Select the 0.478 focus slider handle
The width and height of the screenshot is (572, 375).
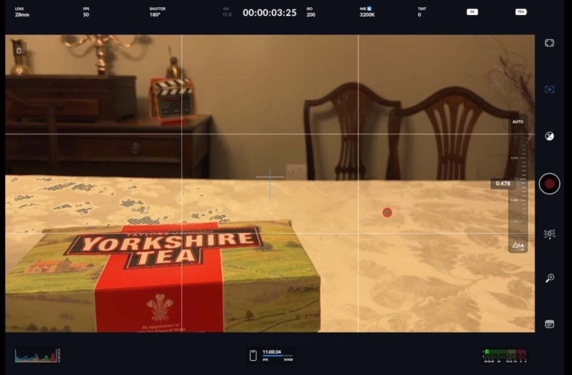coord(503,184)
